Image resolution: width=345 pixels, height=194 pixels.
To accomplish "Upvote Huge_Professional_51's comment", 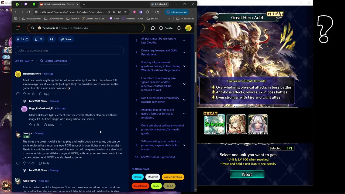I will click(x=30, y=125).
